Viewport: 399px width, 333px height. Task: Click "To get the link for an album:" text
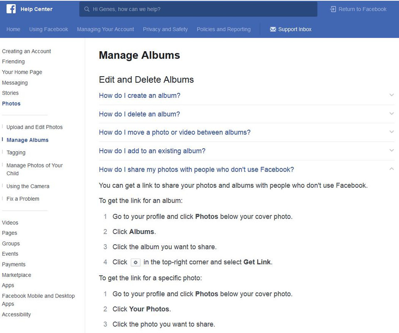141,201
